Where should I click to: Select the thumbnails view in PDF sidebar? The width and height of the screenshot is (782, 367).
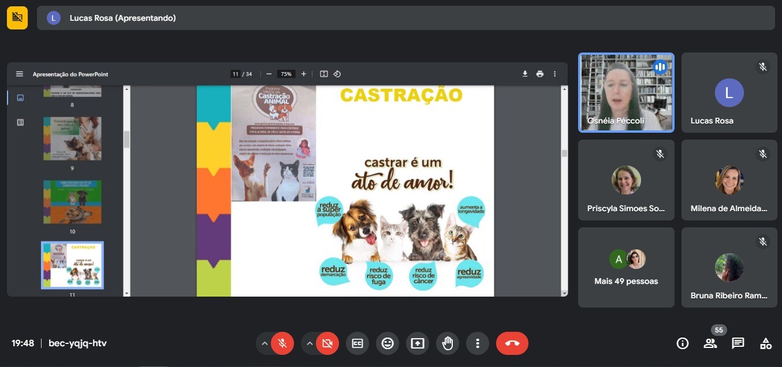pyautogui.click(x=20, y=98)
